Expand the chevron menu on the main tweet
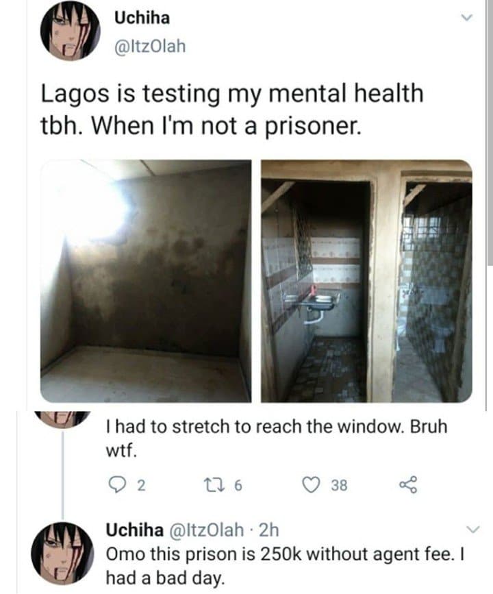493x594 pixels. coord(467,17)
